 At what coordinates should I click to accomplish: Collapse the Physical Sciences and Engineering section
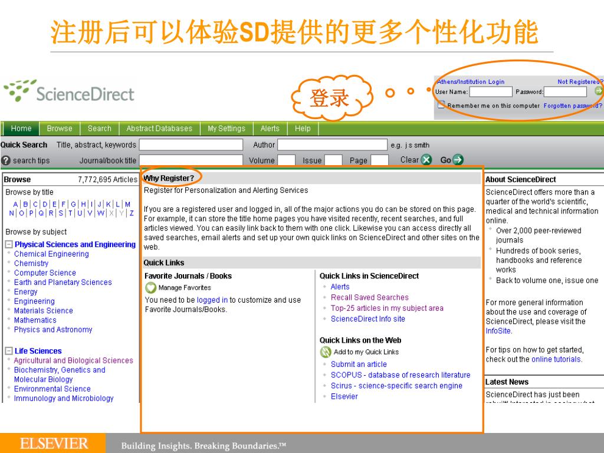9,245
